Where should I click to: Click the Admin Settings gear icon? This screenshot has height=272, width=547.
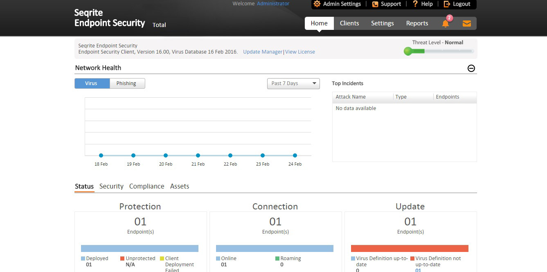(317, 4)
